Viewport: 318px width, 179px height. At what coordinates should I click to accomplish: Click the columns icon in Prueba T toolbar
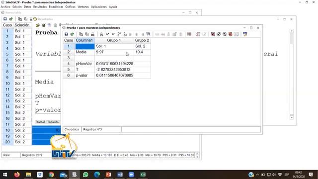point(189,34)
